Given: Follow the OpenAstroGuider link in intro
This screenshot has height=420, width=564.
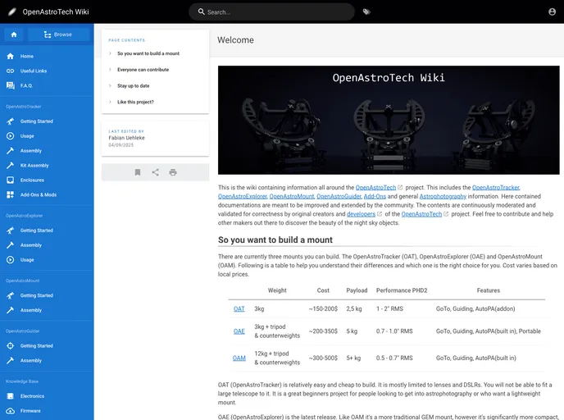Looking at the screenshot, I should click(x=339, y=196).
